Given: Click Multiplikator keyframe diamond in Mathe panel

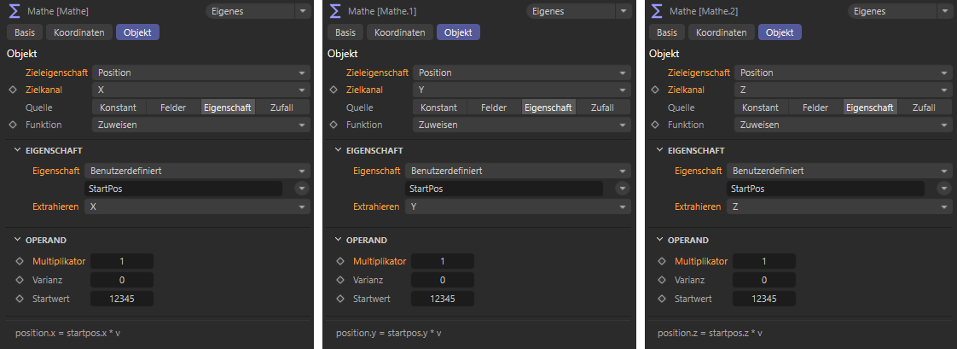Looking at the screenshot, I should click(20, 261).
